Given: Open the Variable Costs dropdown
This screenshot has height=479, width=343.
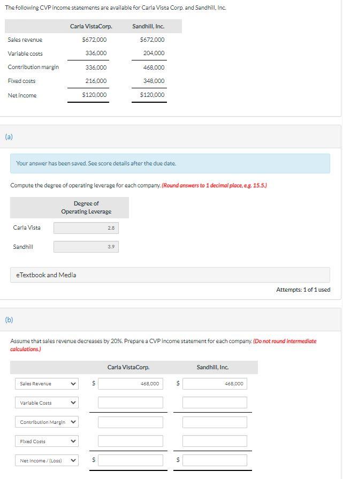Looking at the screenshot, I should [47, 402].
